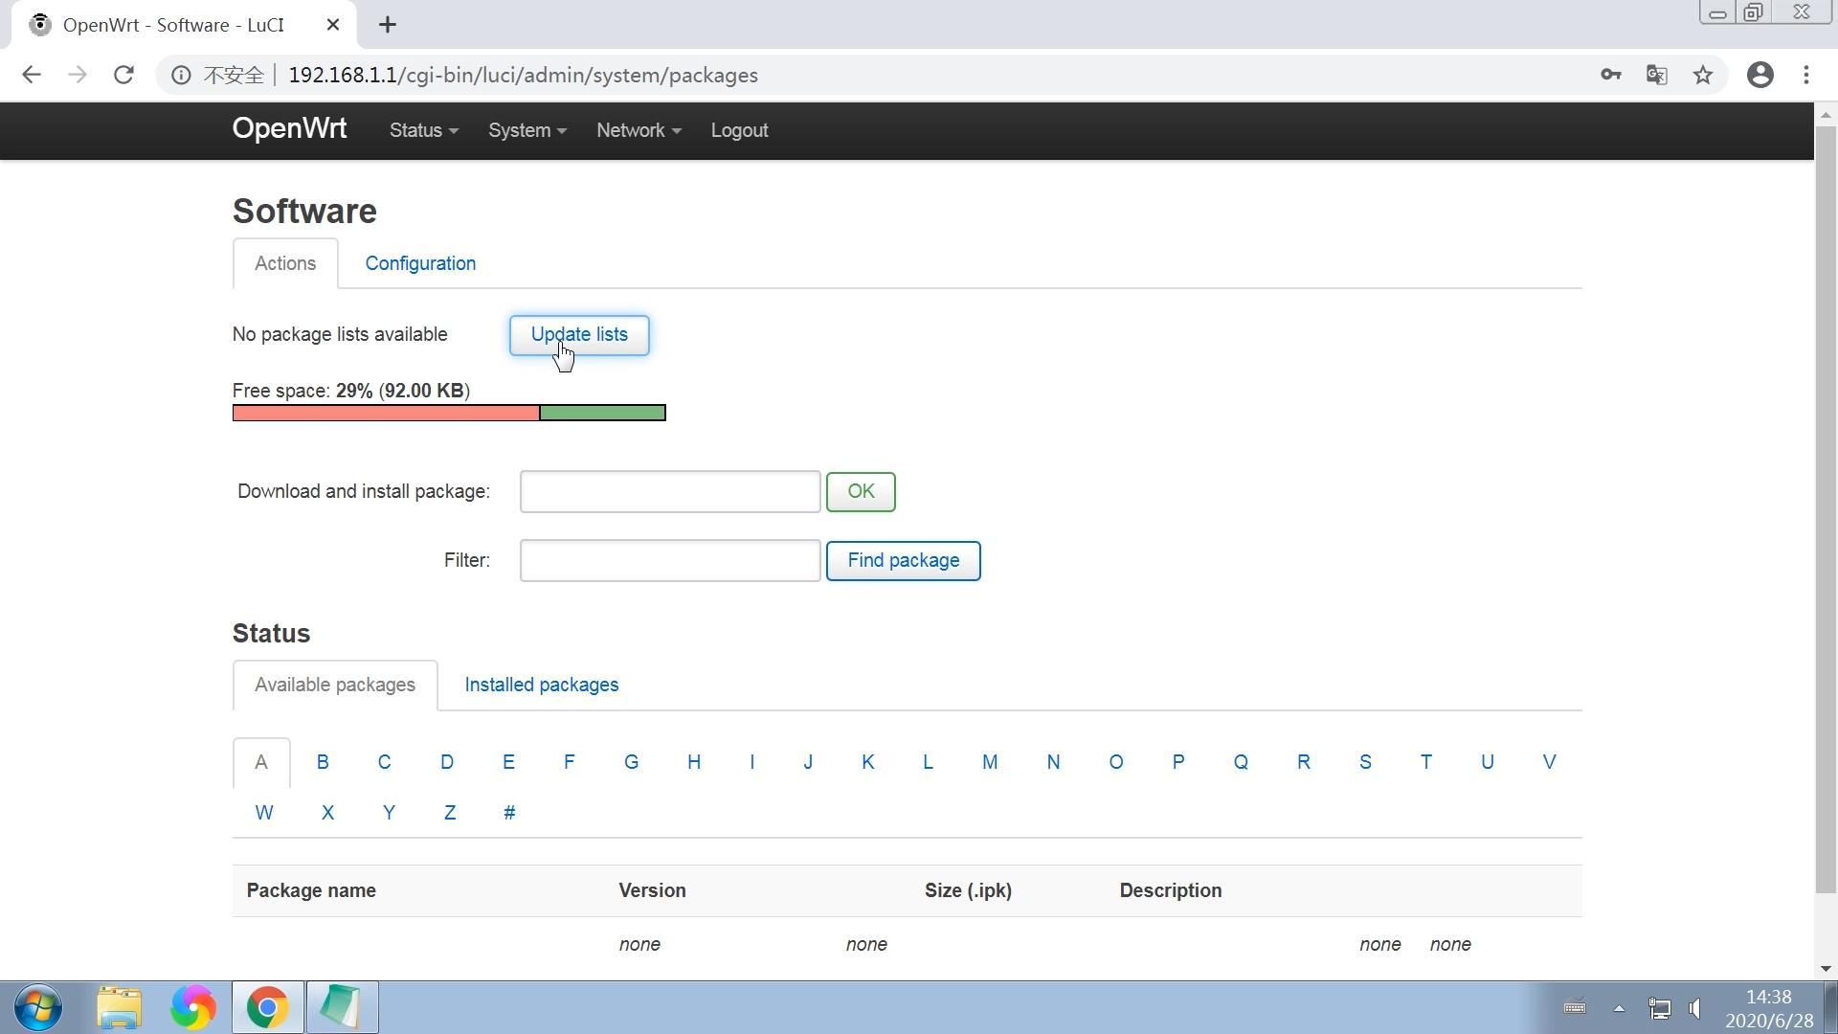Select packages starting with letter B

pos(322,761)
